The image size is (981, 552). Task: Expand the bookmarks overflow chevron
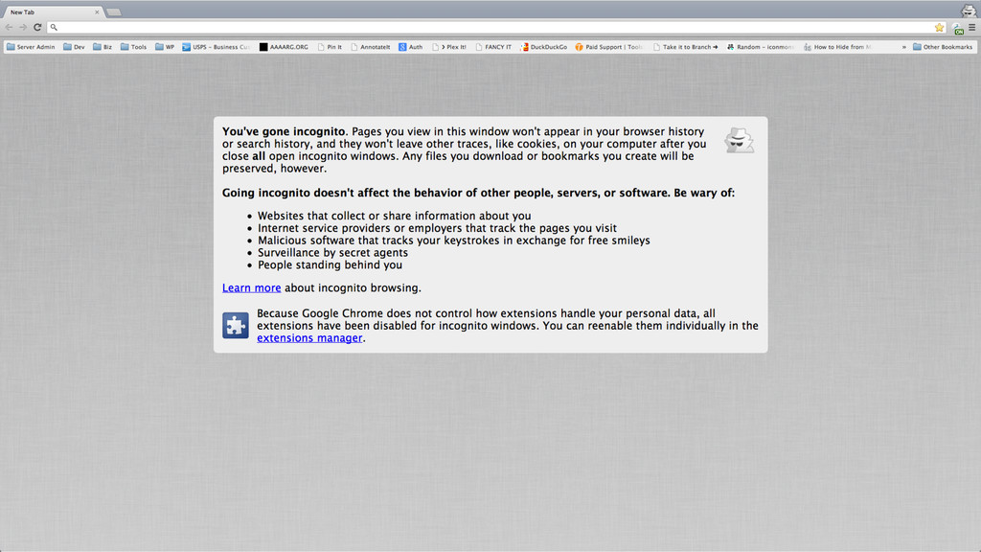pyautogui.click(x=903, y=47)
